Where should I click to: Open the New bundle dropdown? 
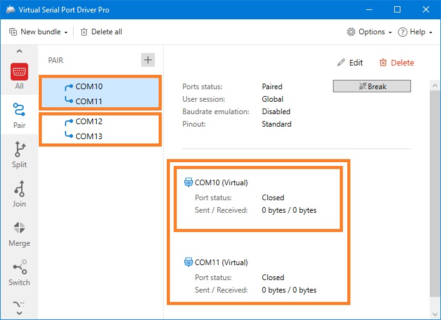click(39, 32)
